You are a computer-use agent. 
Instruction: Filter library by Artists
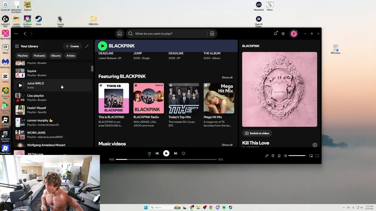[x=70, y=56]
